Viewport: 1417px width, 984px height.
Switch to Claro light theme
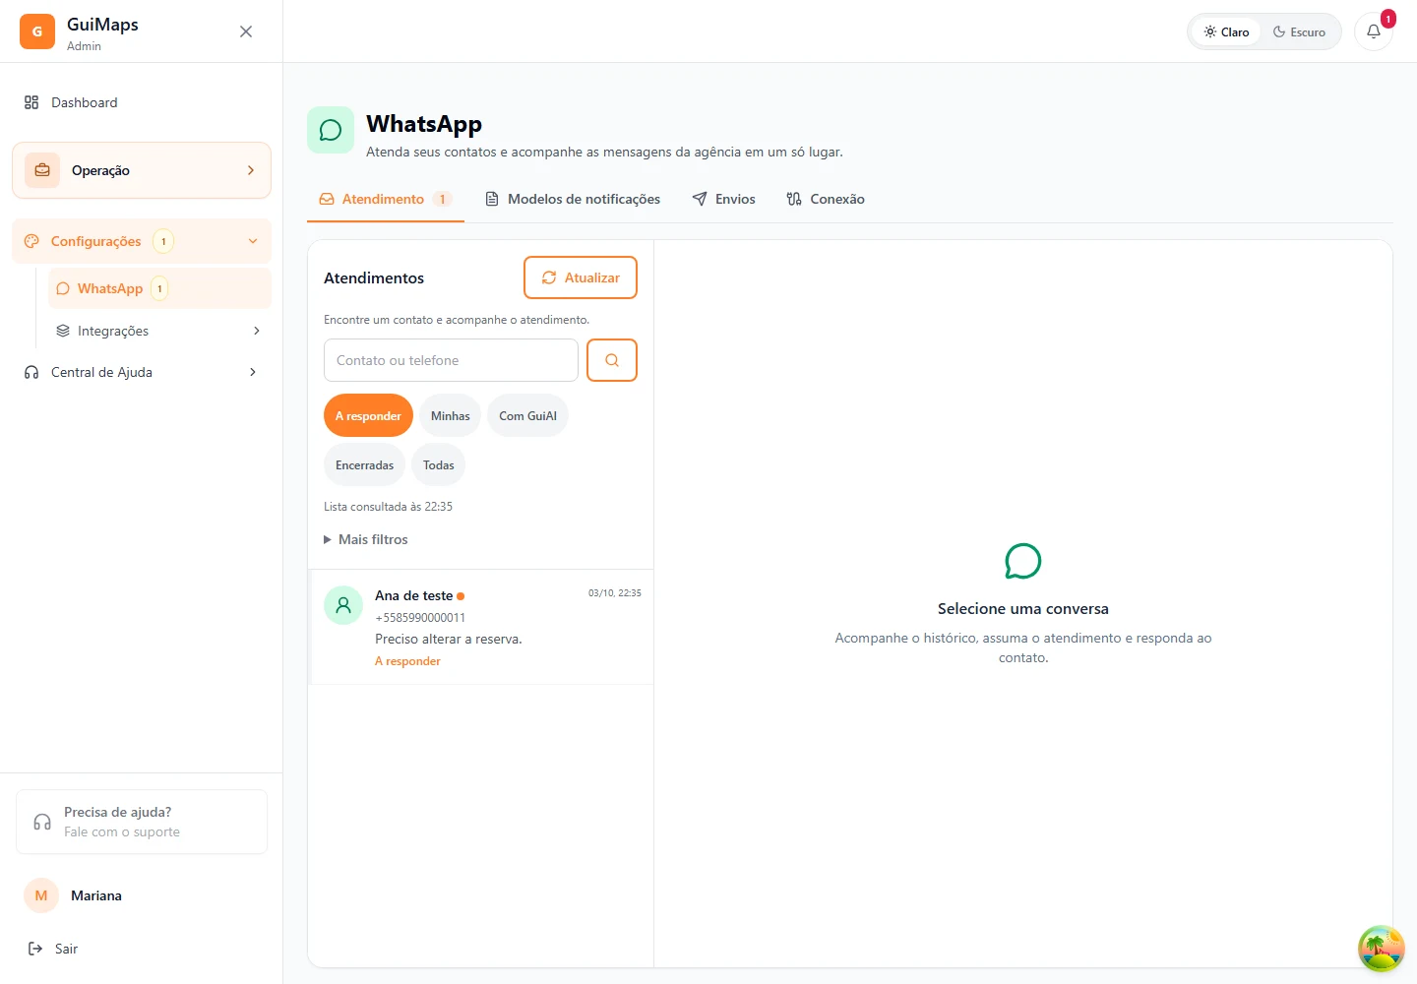1226,31
